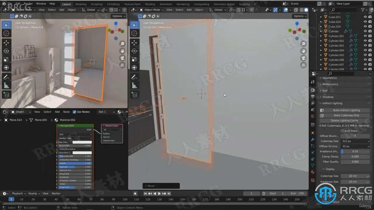
Task: Expand the Volumetrics panel
Action: 330,78
